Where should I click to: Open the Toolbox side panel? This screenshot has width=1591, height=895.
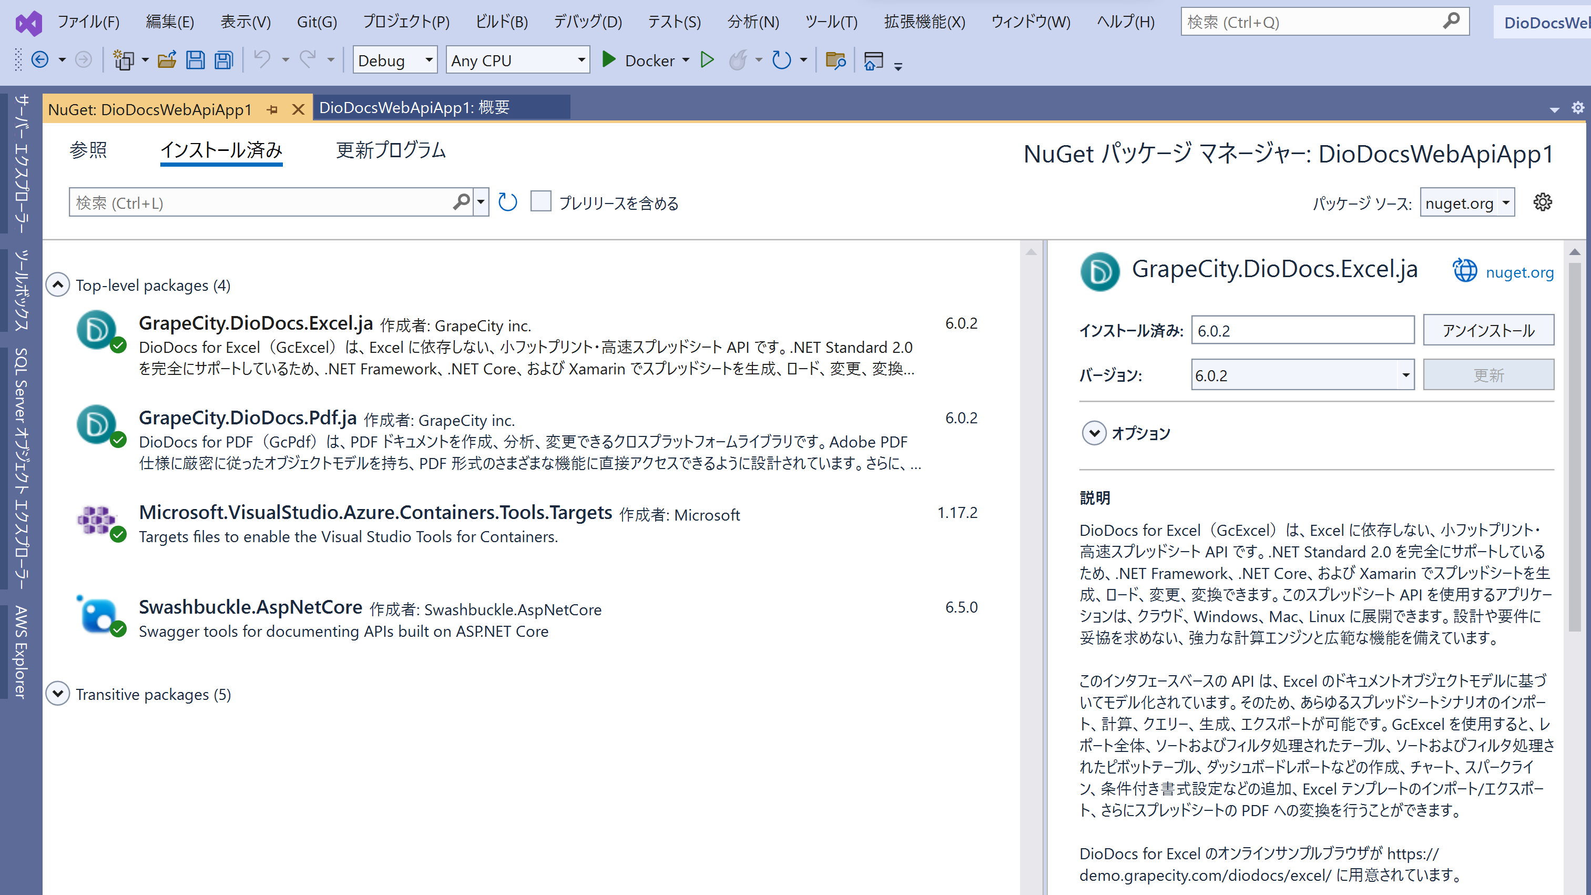[x=21, y=290]
